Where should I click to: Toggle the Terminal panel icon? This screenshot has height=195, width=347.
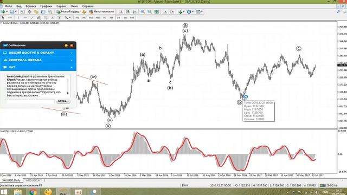pyautogui.click(x=43, y=12)
